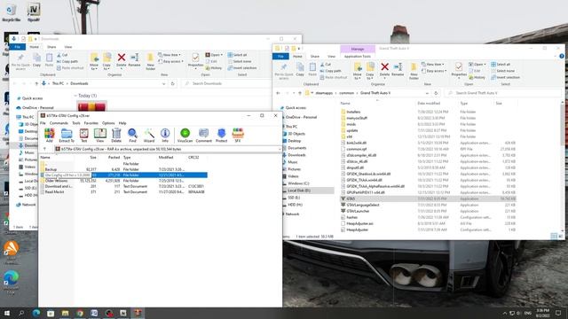
Task: Click the WinRAR Add toolbar icon
Action: pyautogui.click(x=50, y=135)
